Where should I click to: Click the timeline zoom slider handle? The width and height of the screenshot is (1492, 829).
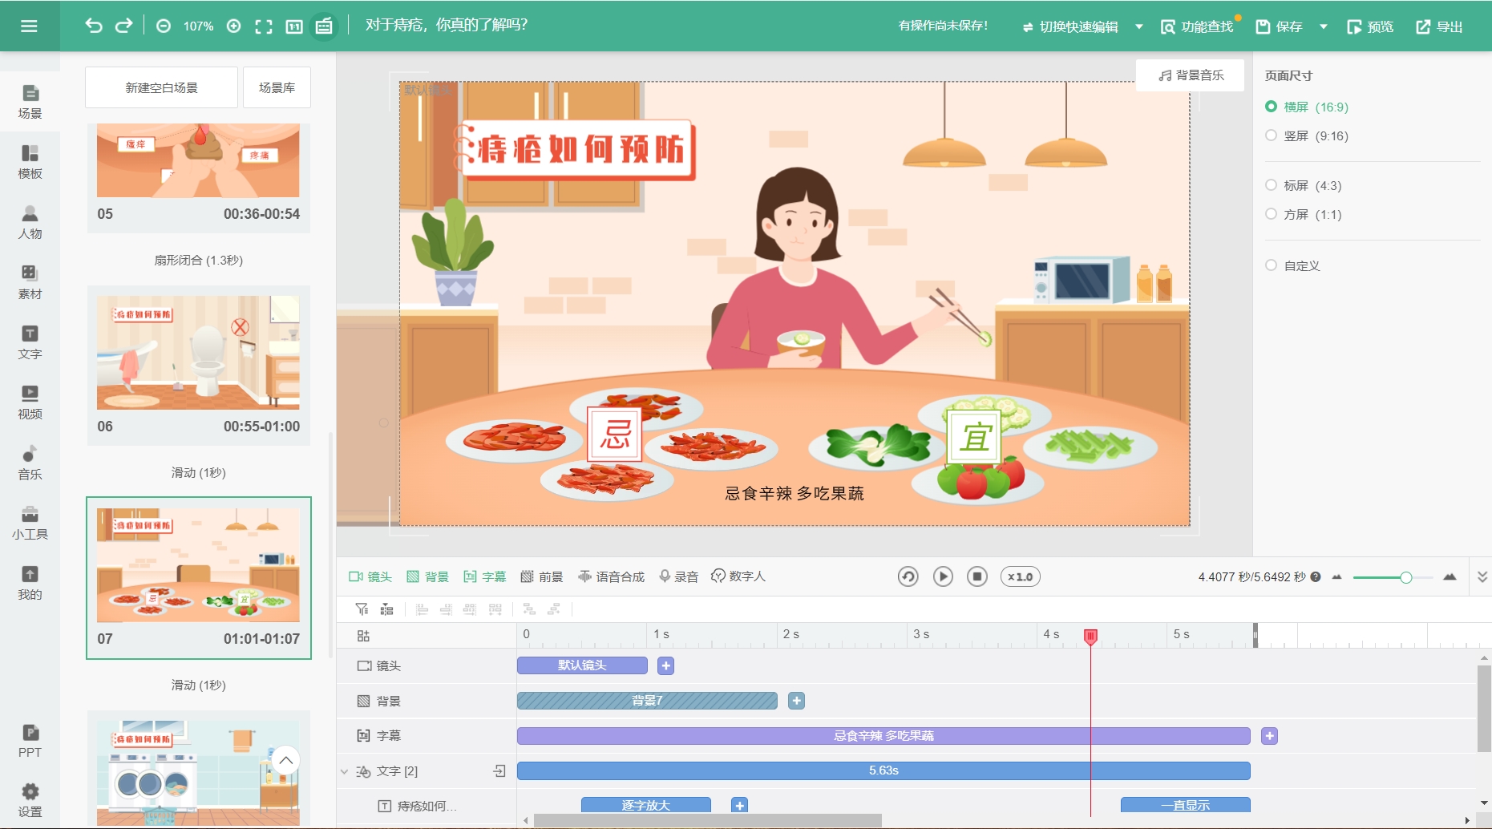point(1405,577)
